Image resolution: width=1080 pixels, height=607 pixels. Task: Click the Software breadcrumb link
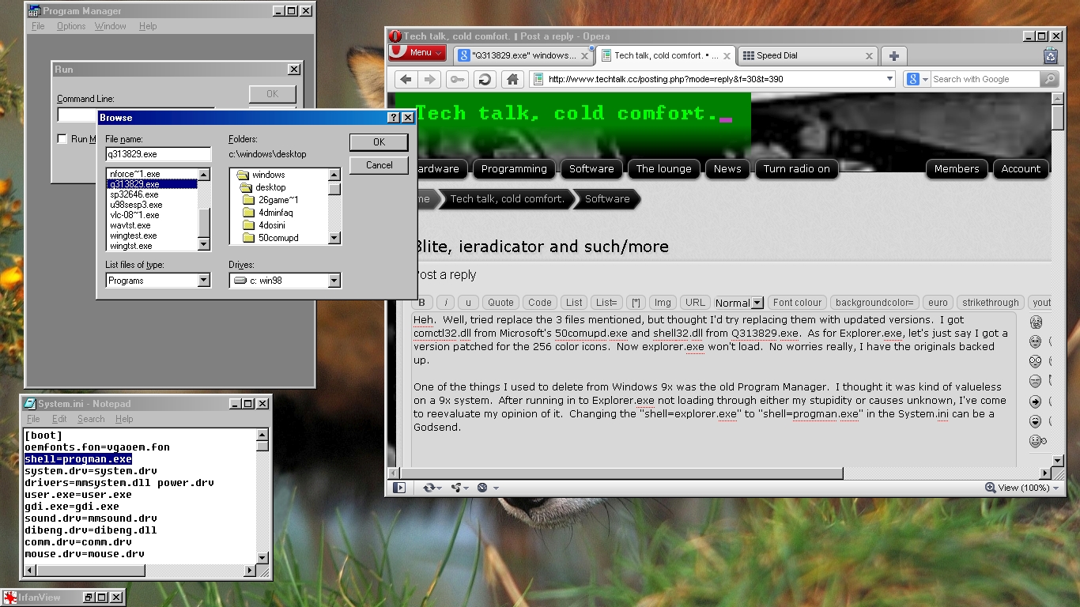[607, 198]
